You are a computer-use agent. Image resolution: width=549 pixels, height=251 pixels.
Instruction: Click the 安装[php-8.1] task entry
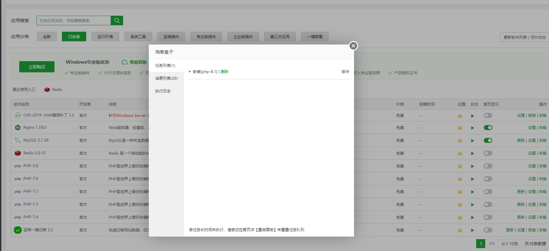pos(205,72)
